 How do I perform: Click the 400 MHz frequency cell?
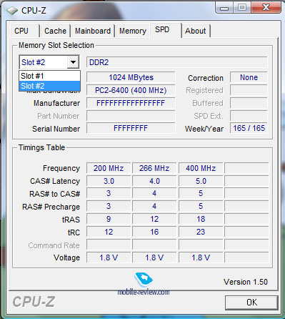tap(201, 168)
